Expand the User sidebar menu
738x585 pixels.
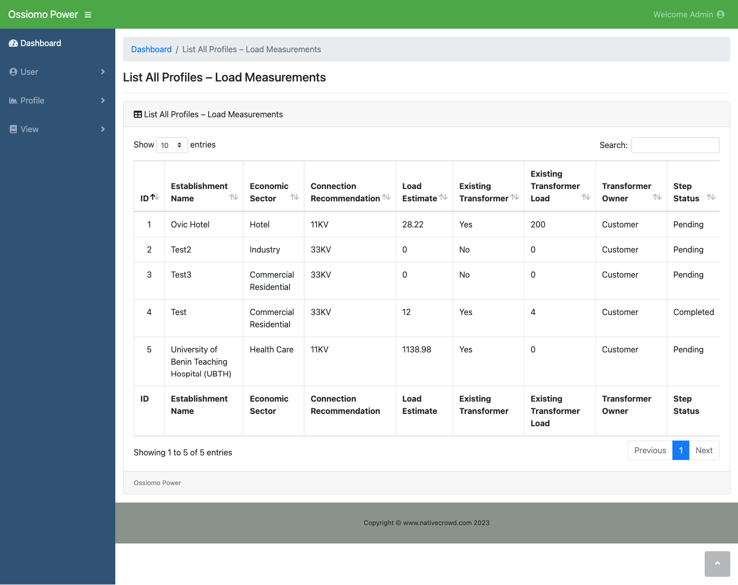57,72
